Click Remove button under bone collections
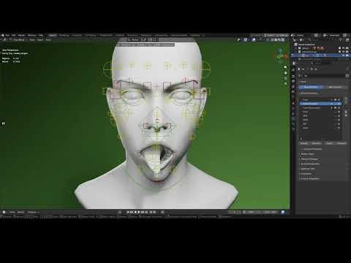This screenshot has height=263, width=351. (x=316, y=143)
